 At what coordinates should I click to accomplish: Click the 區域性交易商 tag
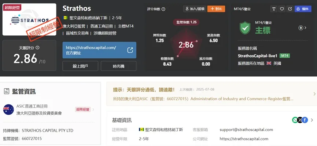coord(77,33)
